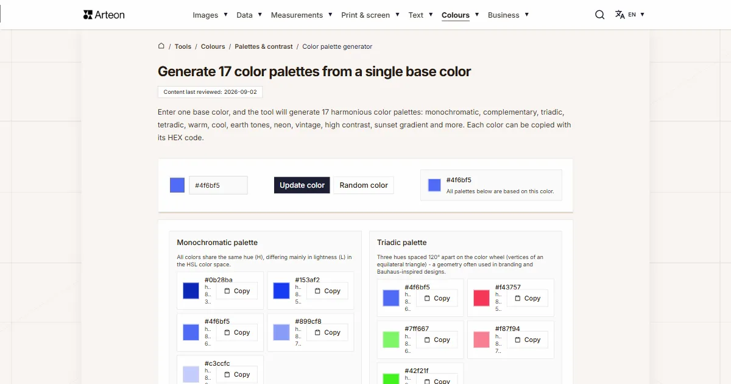Viewport: 731px width, 384px height.
Task: Click the #0b28ba dark blue swatch
Action: (x=191, y=291)
